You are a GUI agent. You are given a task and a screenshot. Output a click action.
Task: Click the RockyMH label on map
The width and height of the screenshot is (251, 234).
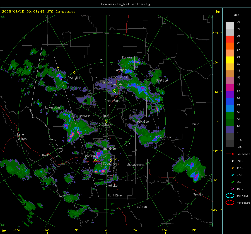click(x=74, y=78)
